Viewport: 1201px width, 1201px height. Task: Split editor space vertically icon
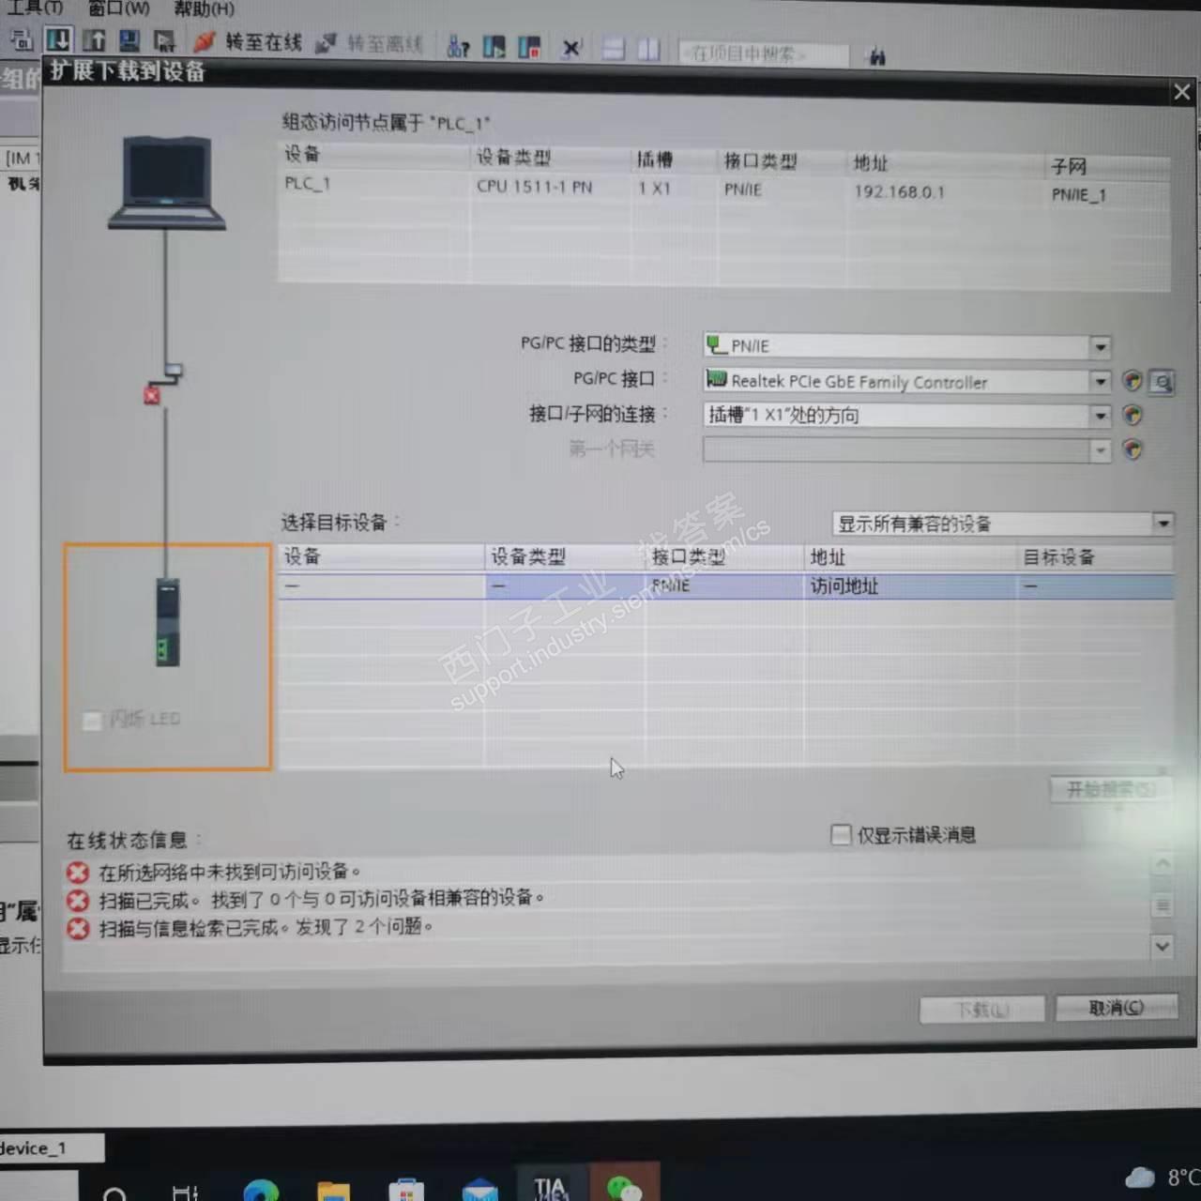648,49
